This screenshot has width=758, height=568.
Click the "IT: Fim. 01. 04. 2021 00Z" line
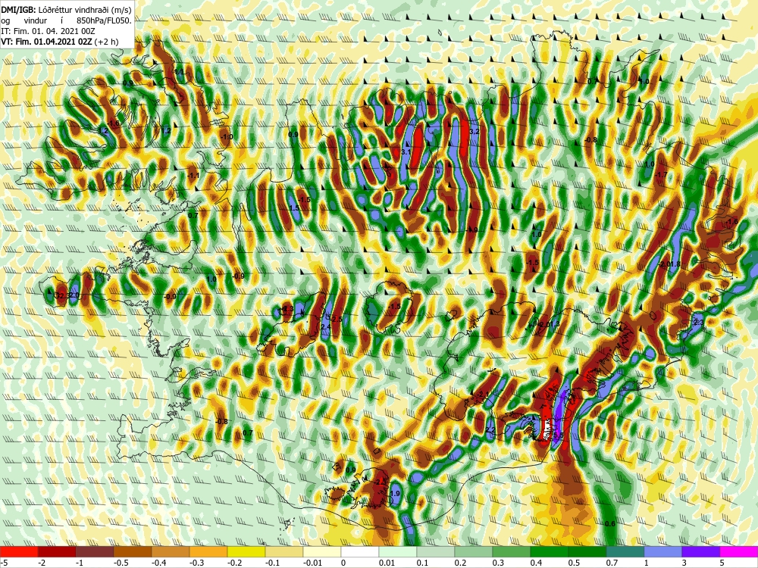tap(49, 31)
